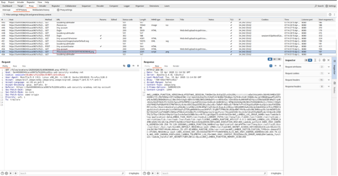The width and height of the screenshot is (338, 176).
Task: Click the Inspector collapse-sections icon
Action: [320, 60]
